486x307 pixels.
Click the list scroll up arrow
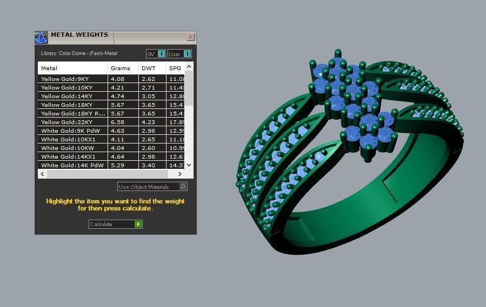pyautogui.click(x=189, y=66)
